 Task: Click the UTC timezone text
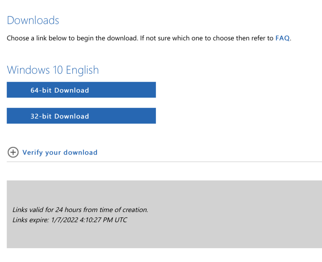pos(121,220)
